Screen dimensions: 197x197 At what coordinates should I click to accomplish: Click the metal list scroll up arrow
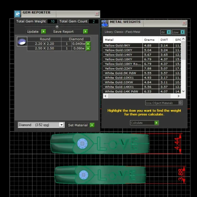click(x=184, y=39)
